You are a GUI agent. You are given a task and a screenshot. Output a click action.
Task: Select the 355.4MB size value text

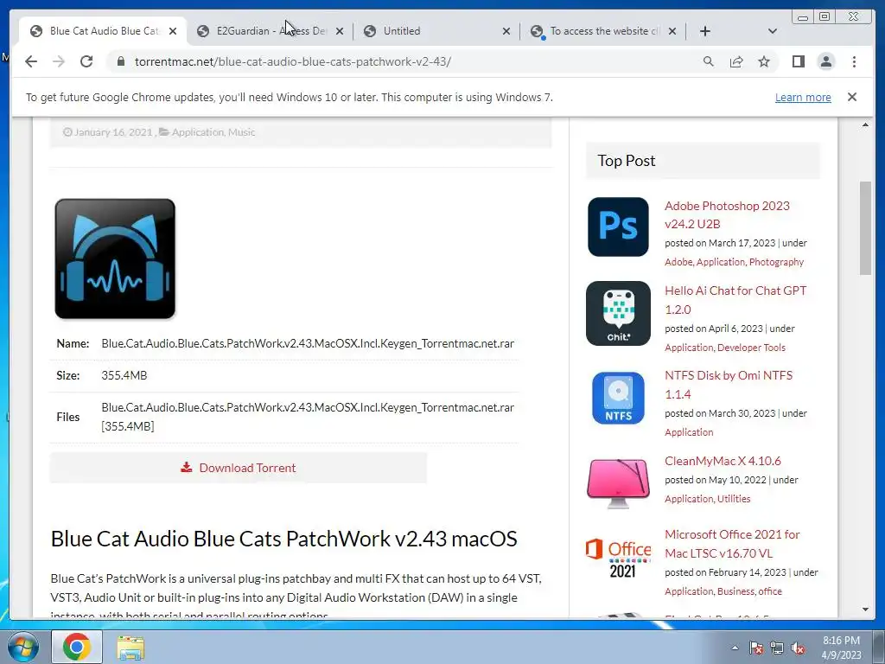pyautogui.click(x=124, y=375)
